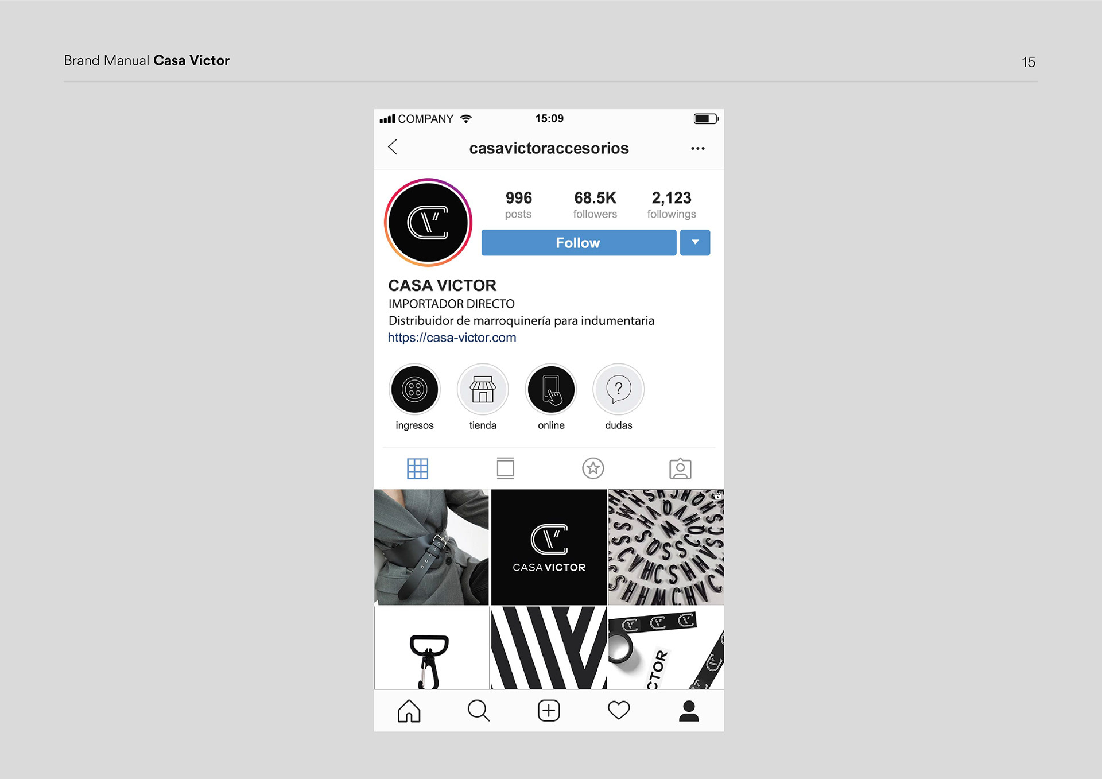1102x779 pixels.
Task: View the online story highlight
Action: point(551,389)
